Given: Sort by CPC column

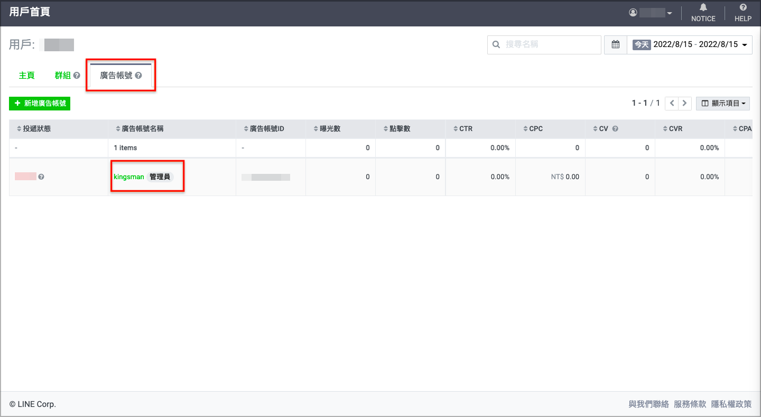Looking at the screenshot, I should pyautogui.click(x=532, y=129).
